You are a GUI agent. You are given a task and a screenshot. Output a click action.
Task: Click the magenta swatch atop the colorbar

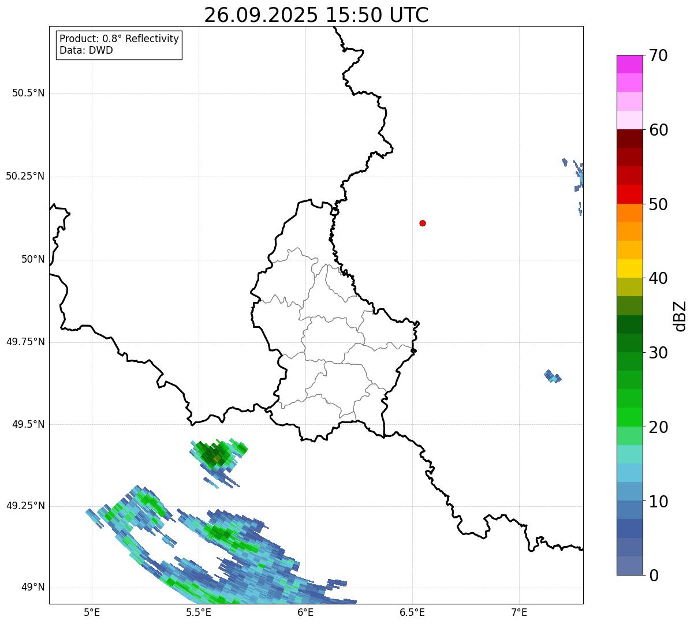(629, 64)
